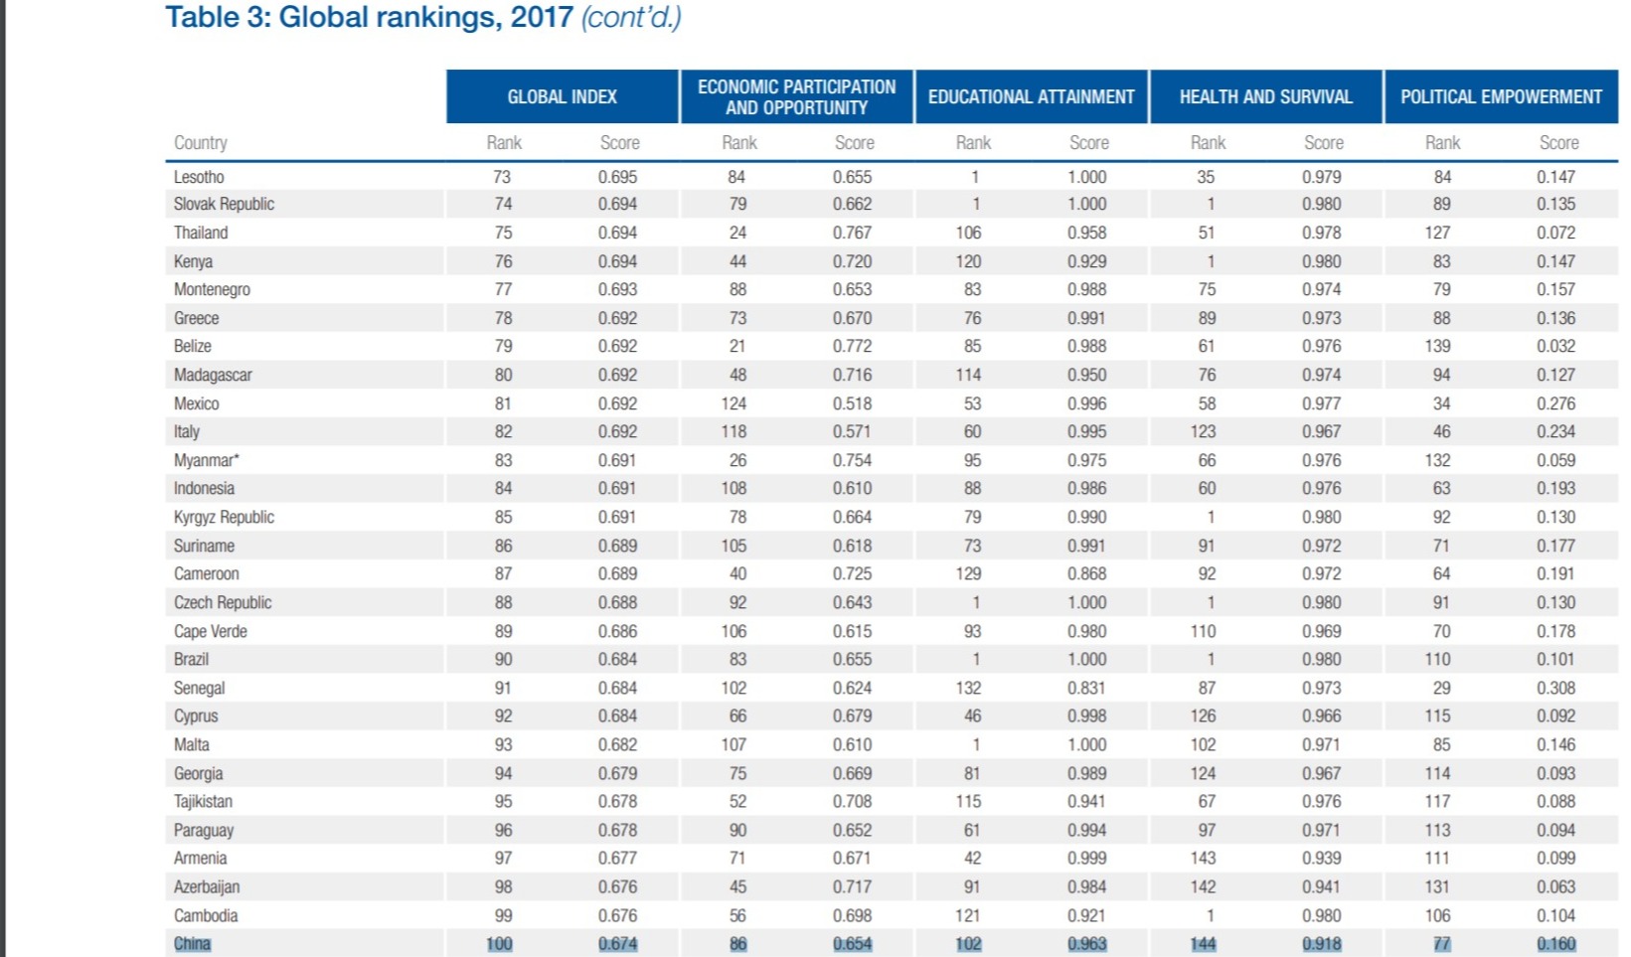Click the country name Cameroon
The height and width of the screenshot is (957, 1631).
click(206, 573)
